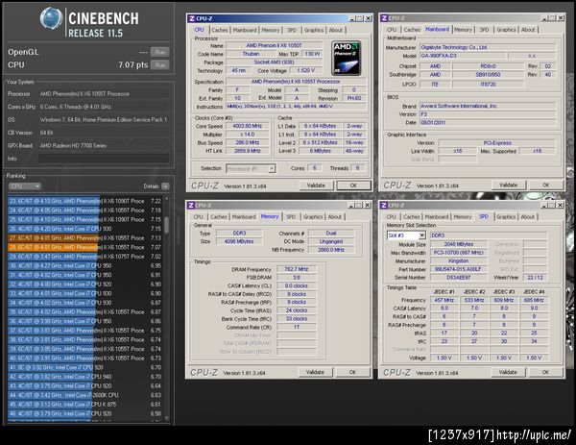The height and width of the screenshot is (445, 576).
Task: Switch to Memory tab in CPU window
Action: click(271, 30)
